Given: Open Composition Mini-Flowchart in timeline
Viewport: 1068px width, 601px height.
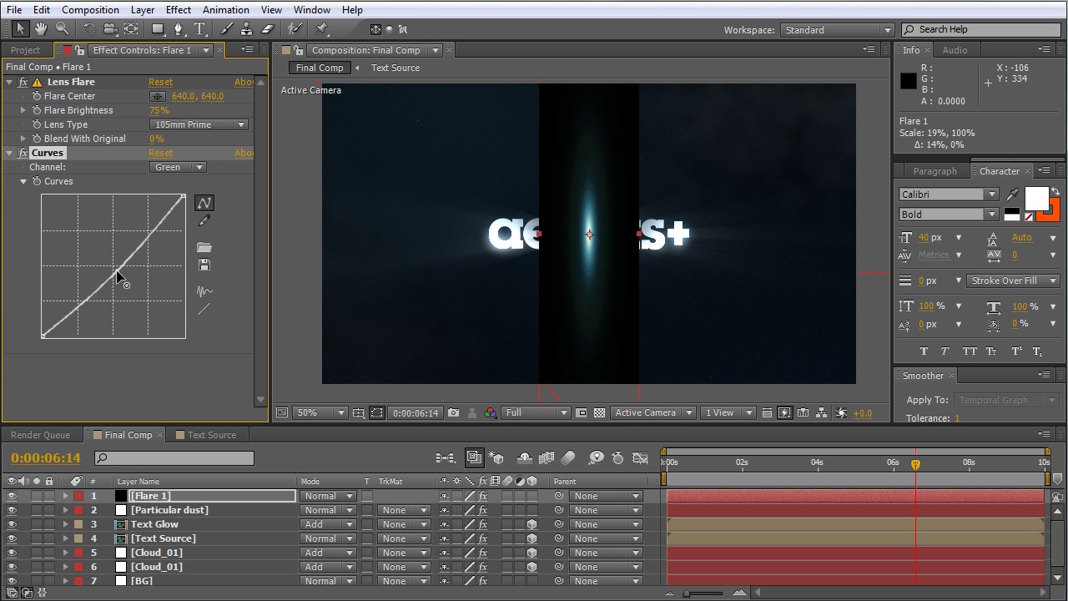Looking at the screenshot, I should click(x=446, y=457).
